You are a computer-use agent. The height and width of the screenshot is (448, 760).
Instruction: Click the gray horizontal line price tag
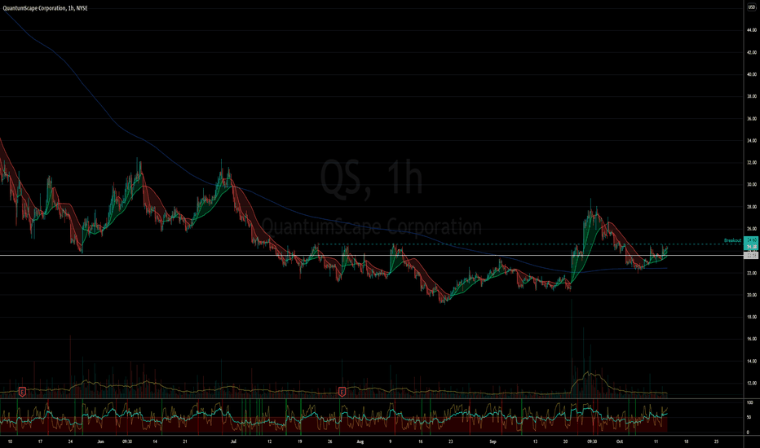[x=751, y=255]
